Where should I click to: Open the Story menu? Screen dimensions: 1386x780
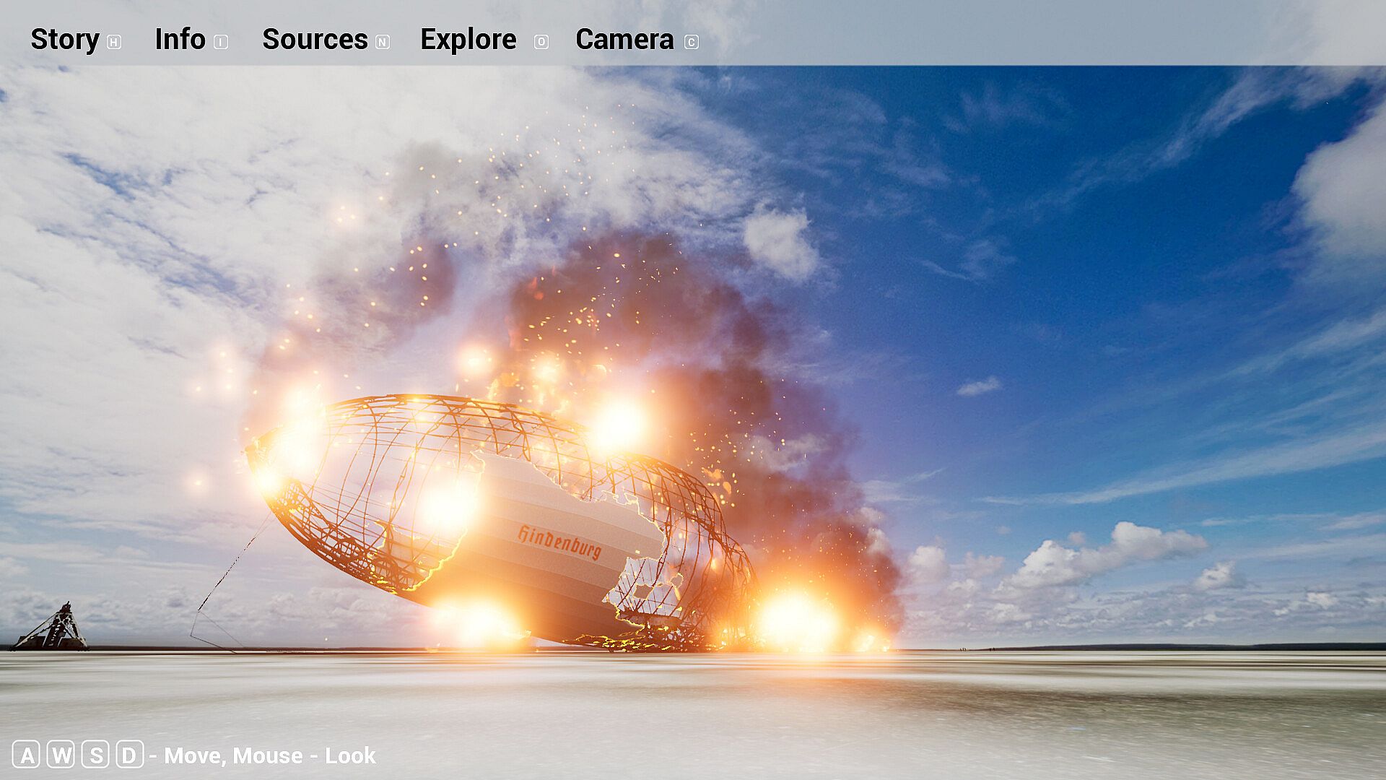(x=64, y=40)
